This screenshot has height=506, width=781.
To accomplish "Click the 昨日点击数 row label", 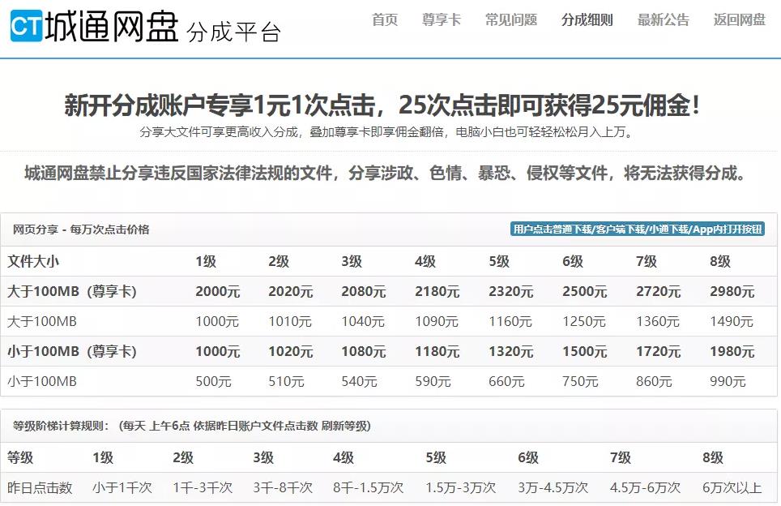I will coord(40,487).
